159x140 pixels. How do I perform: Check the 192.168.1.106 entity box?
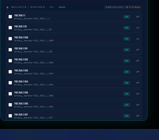coord(10,105)
